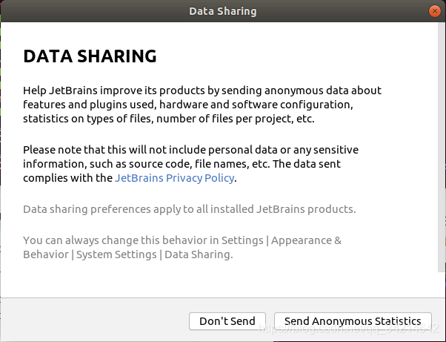Click the bold DATA SHARING heading

point(90,56)
